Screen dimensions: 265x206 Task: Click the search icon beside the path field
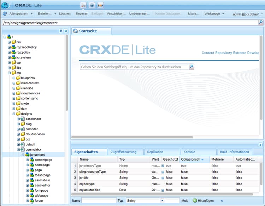[261, 23]
